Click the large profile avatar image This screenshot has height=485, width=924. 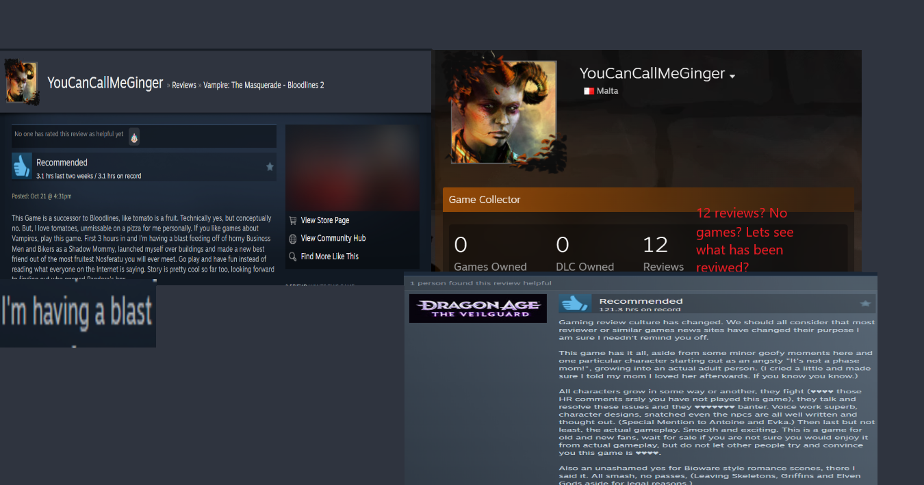(x=503, y=112)
